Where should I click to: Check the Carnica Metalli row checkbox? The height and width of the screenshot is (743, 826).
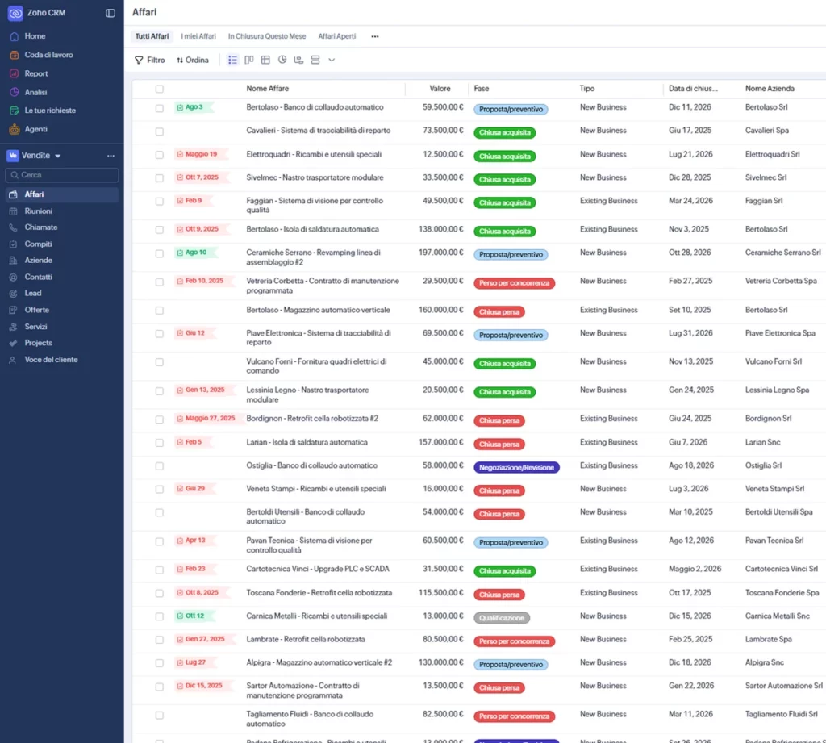tap(159, 616)
